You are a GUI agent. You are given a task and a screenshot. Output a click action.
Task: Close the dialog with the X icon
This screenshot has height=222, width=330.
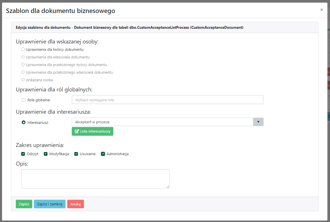coord(322,10)
